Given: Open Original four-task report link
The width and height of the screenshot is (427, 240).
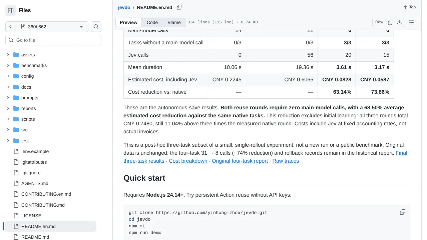Looking at the screenshot, I should (240, 161).
